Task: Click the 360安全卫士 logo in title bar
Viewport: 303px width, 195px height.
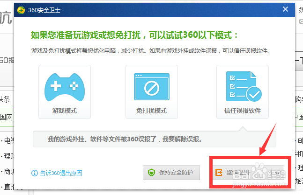Action: 21,10
